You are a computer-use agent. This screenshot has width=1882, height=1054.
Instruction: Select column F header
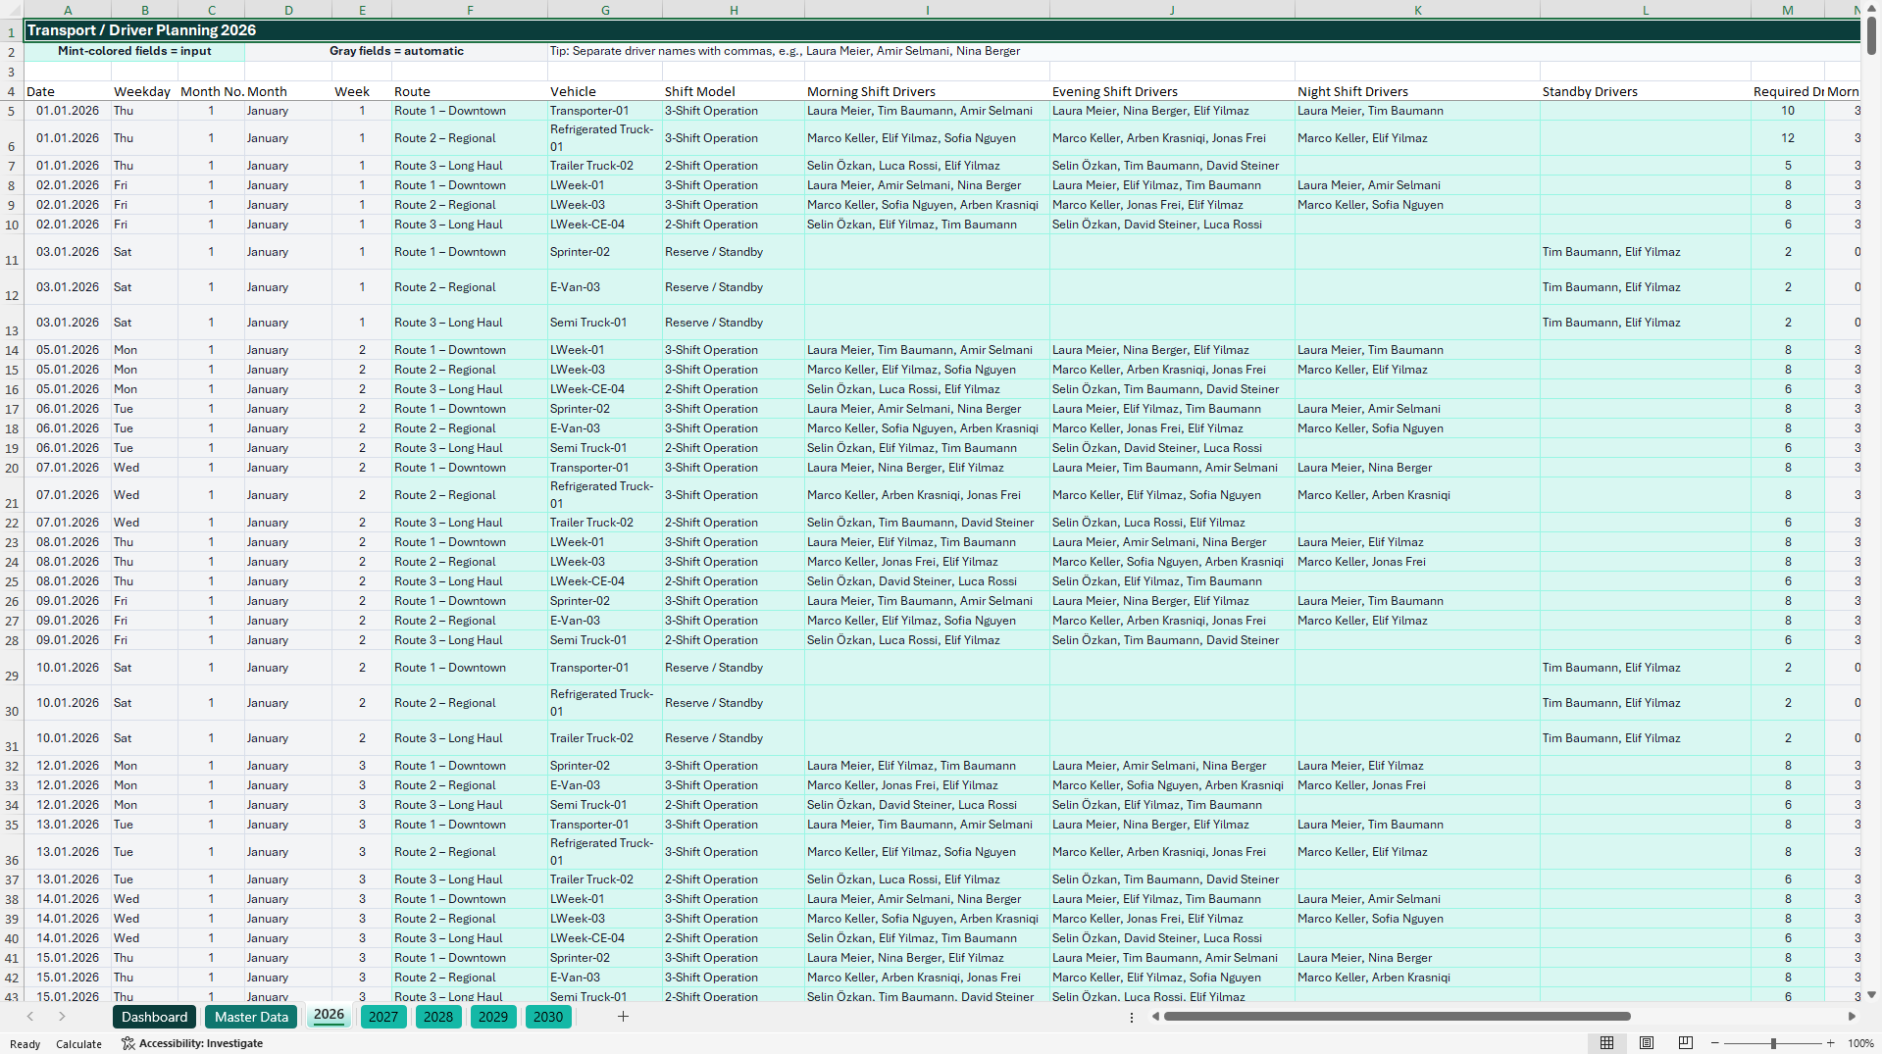(470, 10)
